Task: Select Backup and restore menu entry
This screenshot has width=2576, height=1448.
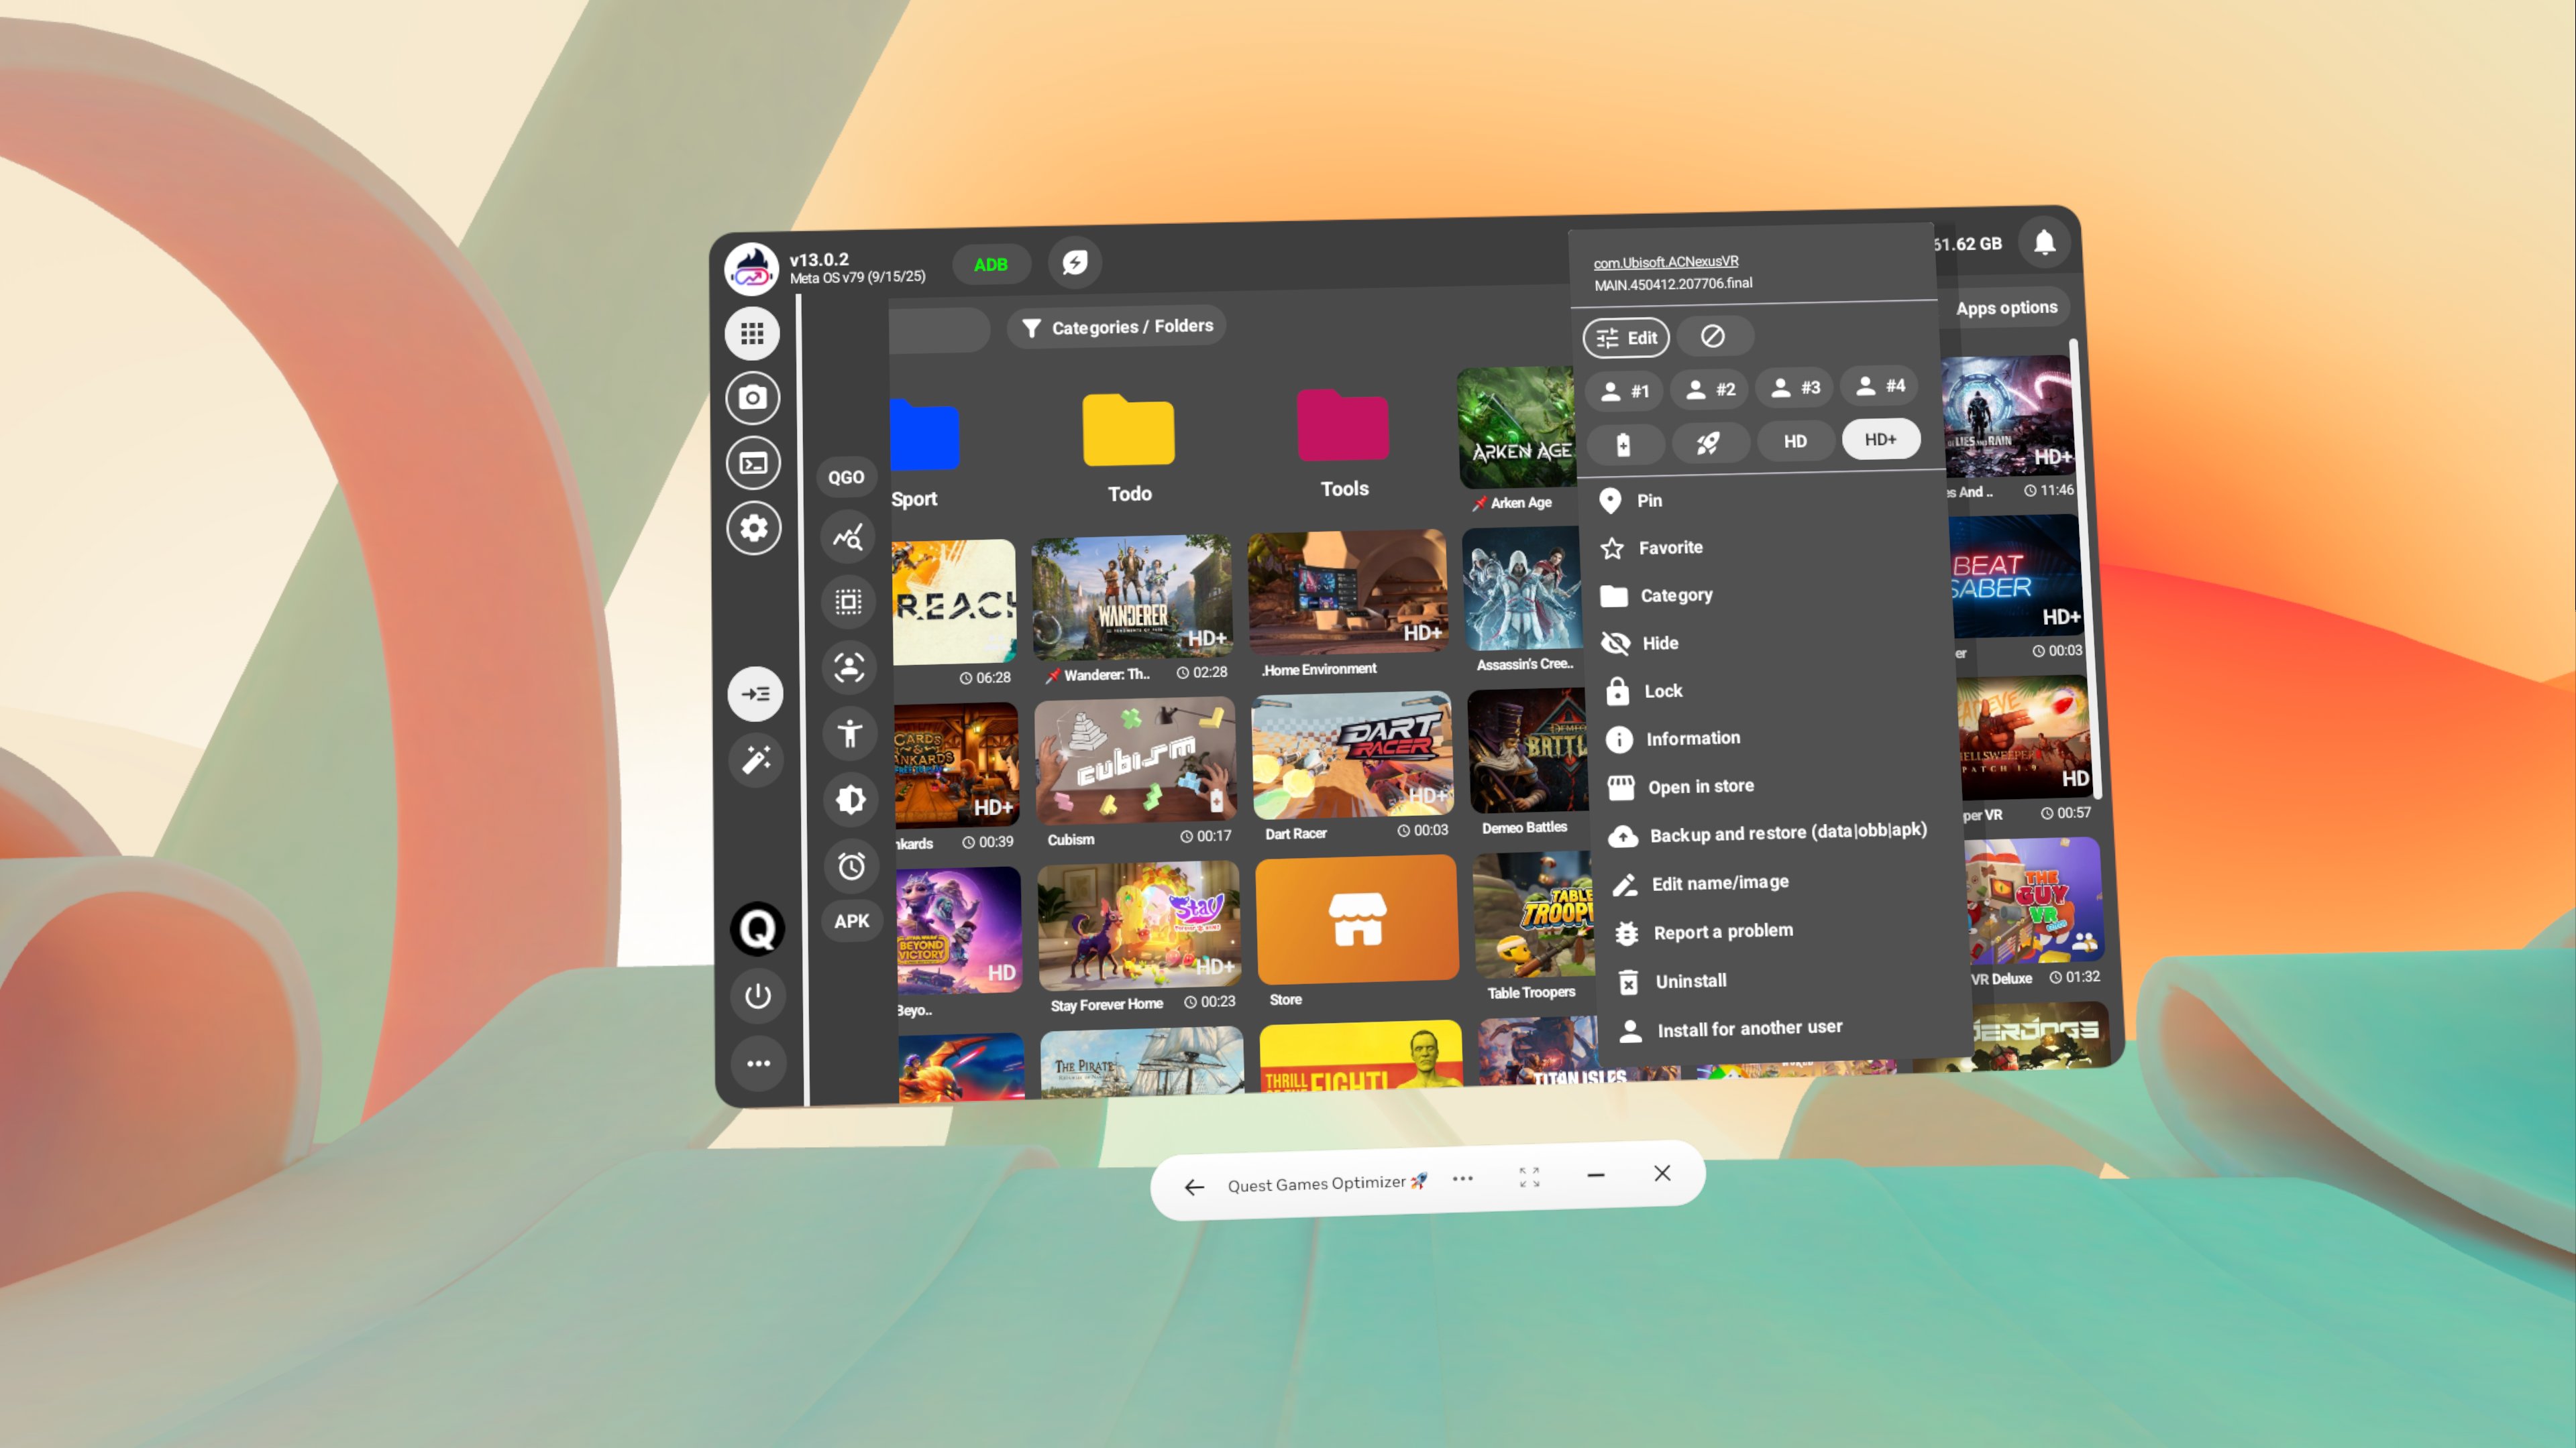Action: pos(1787,831)
